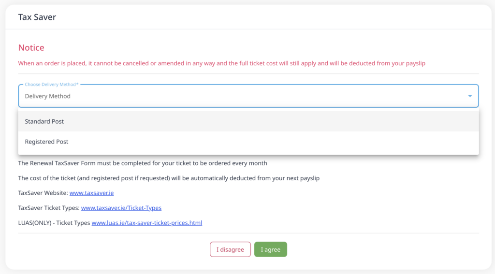The height and width of the screenshot is (274, 495).
Task: Click the "LUAS(ONLY) - Ticket Types" label text
Action: (54, 223)
